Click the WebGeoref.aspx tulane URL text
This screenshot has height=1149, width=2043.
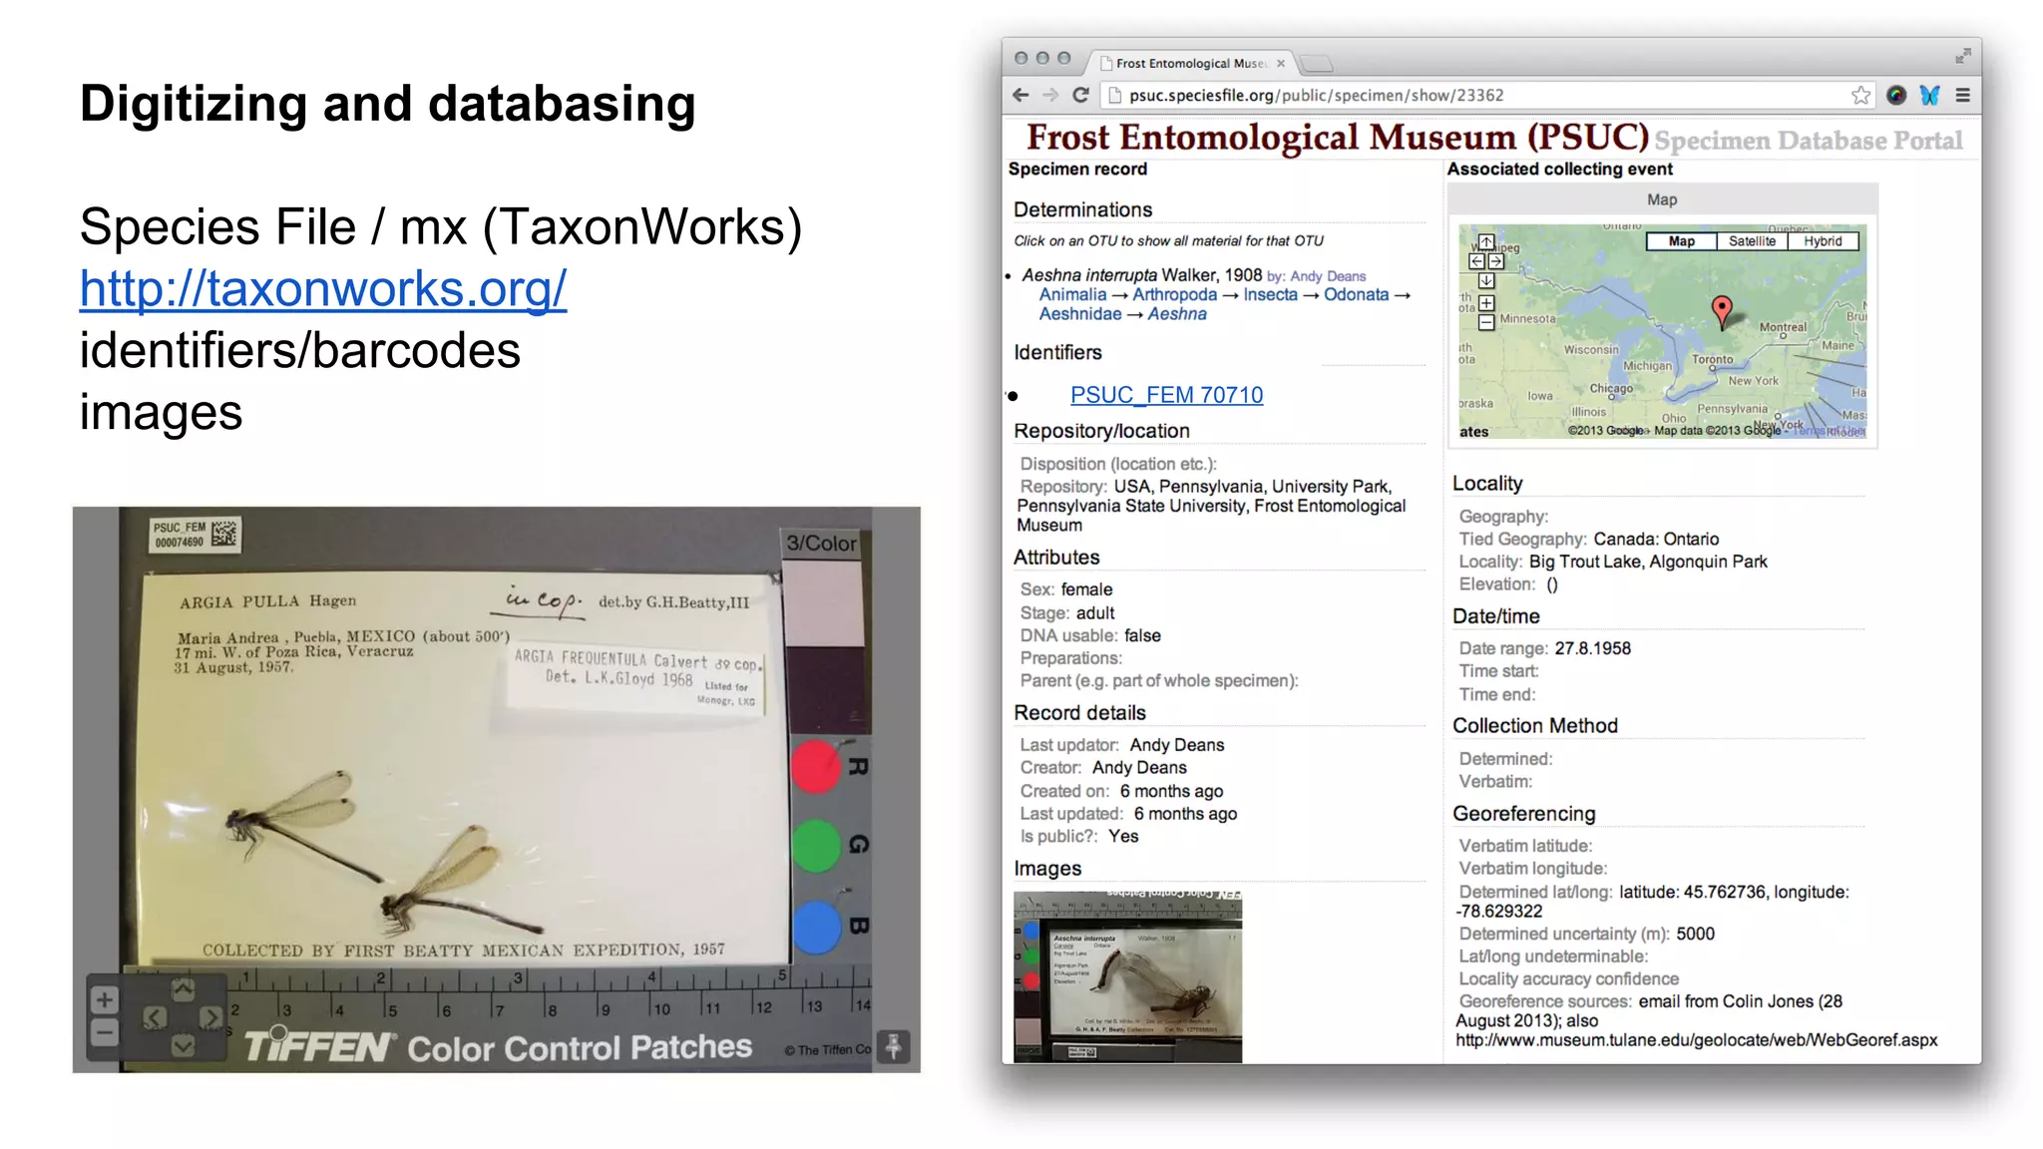(1696, 1040)
